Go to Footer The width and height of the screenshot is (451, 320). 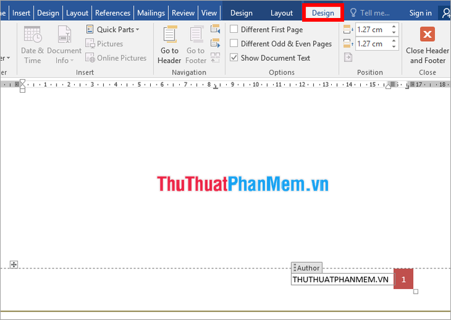(196, 44)
